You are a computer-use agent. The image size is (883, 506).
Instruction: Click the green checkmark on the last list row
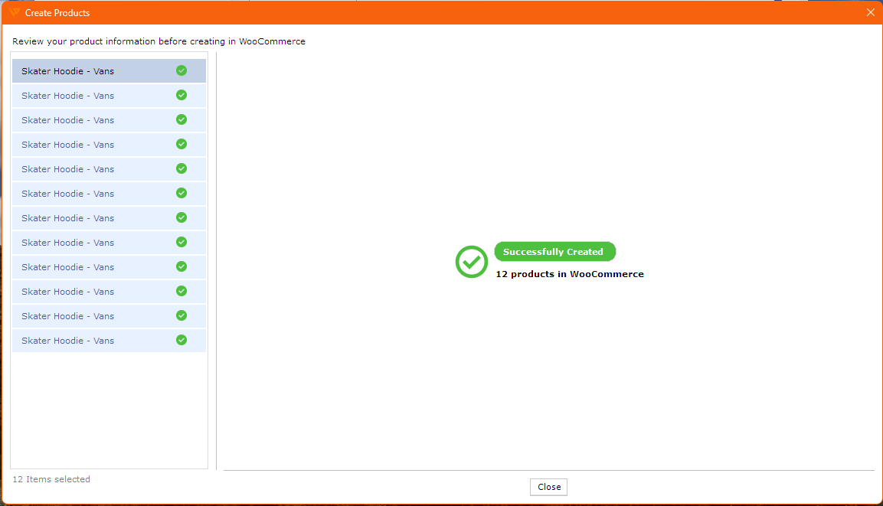[182, 340]
